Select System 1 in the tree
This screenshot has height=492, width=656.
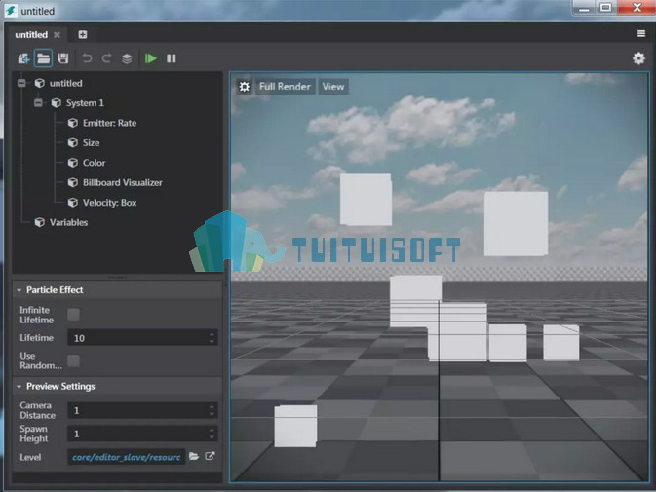coord(85,103)
